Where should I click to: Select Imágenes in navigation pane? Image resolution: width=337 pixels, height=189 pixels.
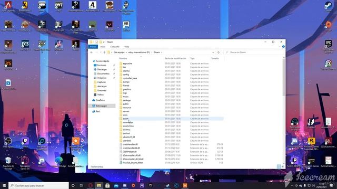click(102, 78)
